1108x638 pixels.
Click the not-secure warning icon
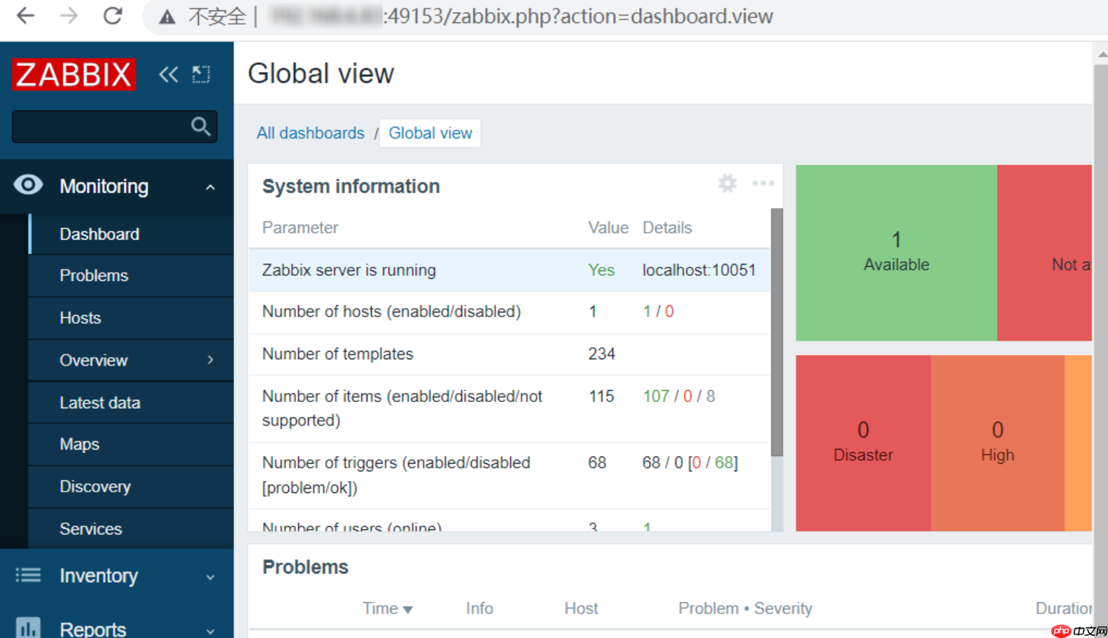167,17
